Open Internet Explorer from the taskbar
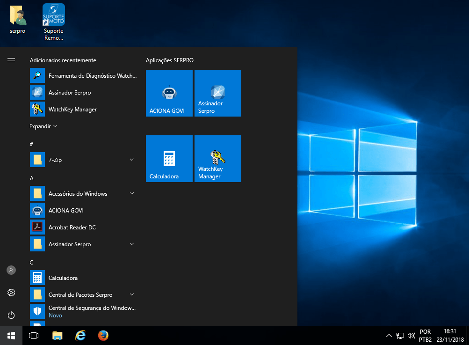 tap(80, 336)
